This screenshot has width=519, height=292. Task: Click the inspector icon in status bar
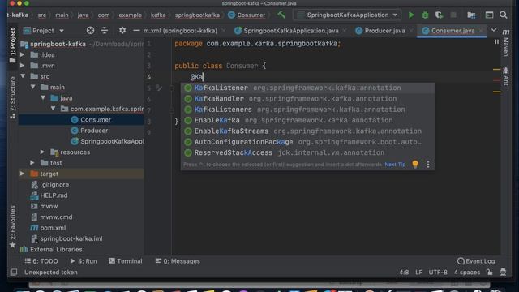[x=503, y=273]
